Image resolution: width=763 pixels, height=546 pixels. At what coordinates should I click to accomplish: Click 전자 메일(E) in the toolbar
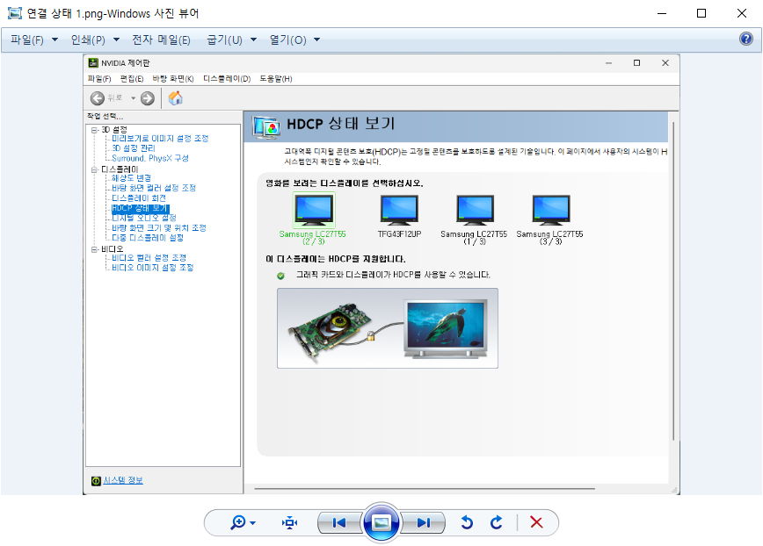click(x=161, y=40)
